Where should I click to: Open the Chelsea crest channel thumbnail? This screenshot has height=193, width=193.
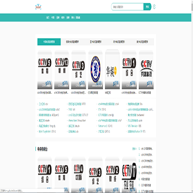click(95, 70)
